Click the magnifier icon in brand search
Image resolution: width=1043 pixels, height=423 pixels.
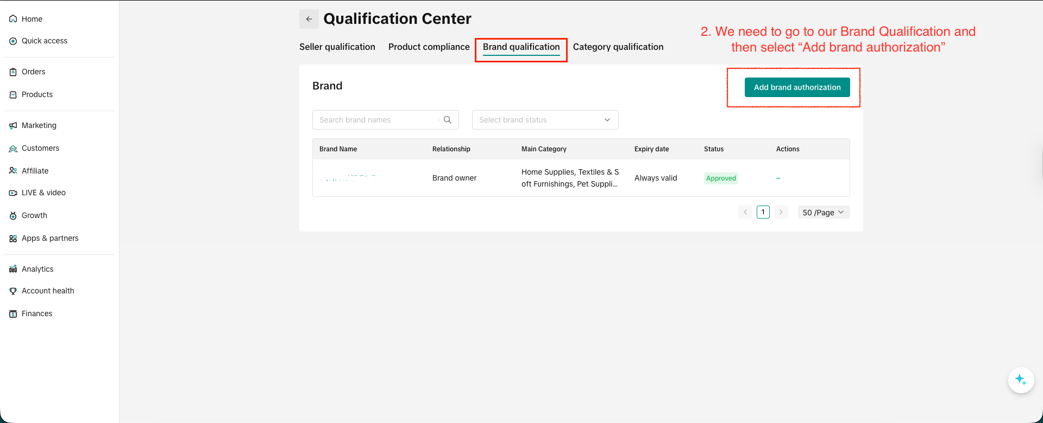pyautogui.click(x=448, y=120)
